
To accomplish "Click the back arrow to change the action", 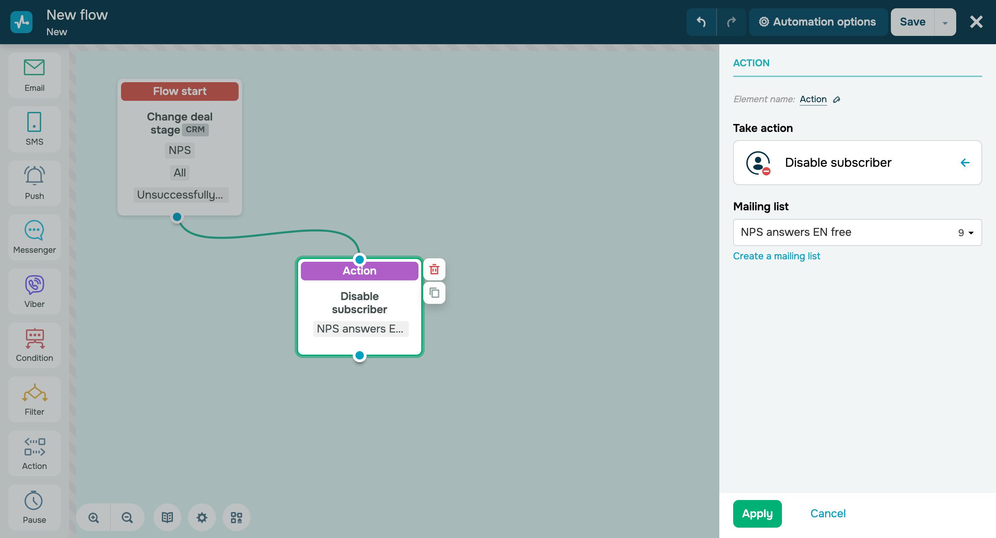I will pos(965,163).
